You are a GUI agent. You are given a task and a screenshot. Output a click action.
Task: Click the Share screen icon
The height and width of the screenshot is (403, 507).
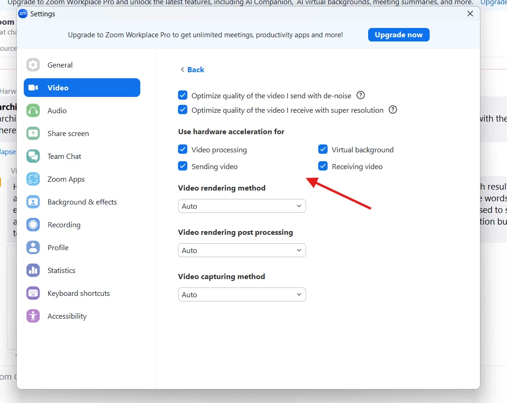click(33, 133)
